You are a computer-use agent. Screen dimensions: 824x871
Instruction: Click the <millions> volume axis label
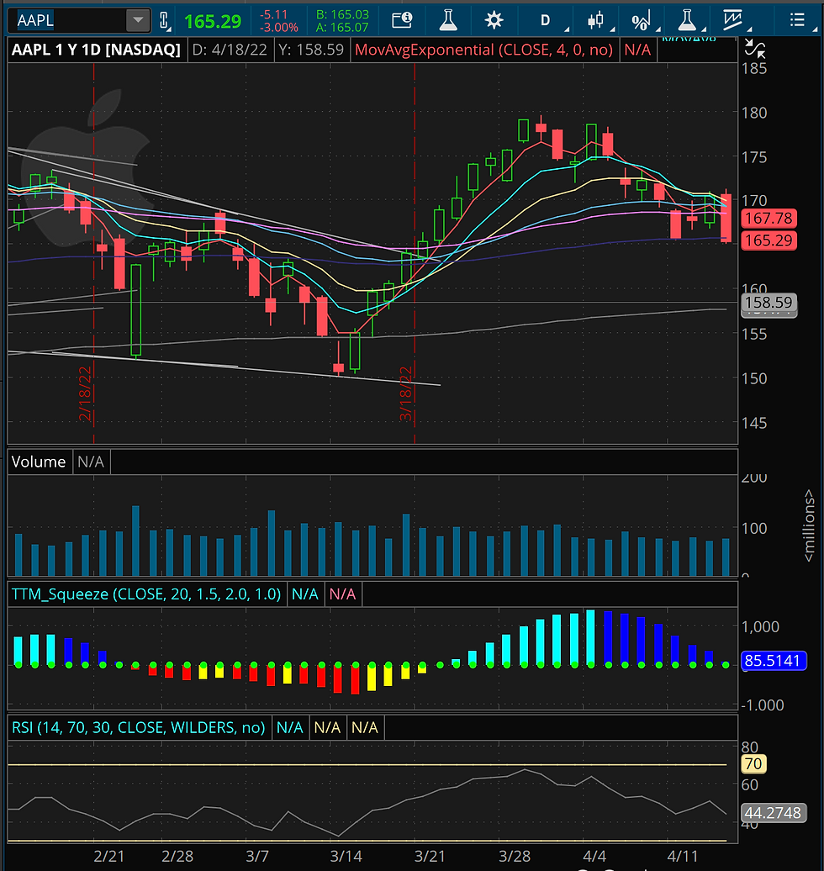pos(810,525)
